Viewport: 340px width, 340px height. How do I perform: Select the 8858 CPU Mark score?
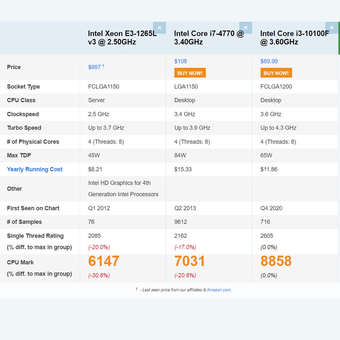coord(276,261)
